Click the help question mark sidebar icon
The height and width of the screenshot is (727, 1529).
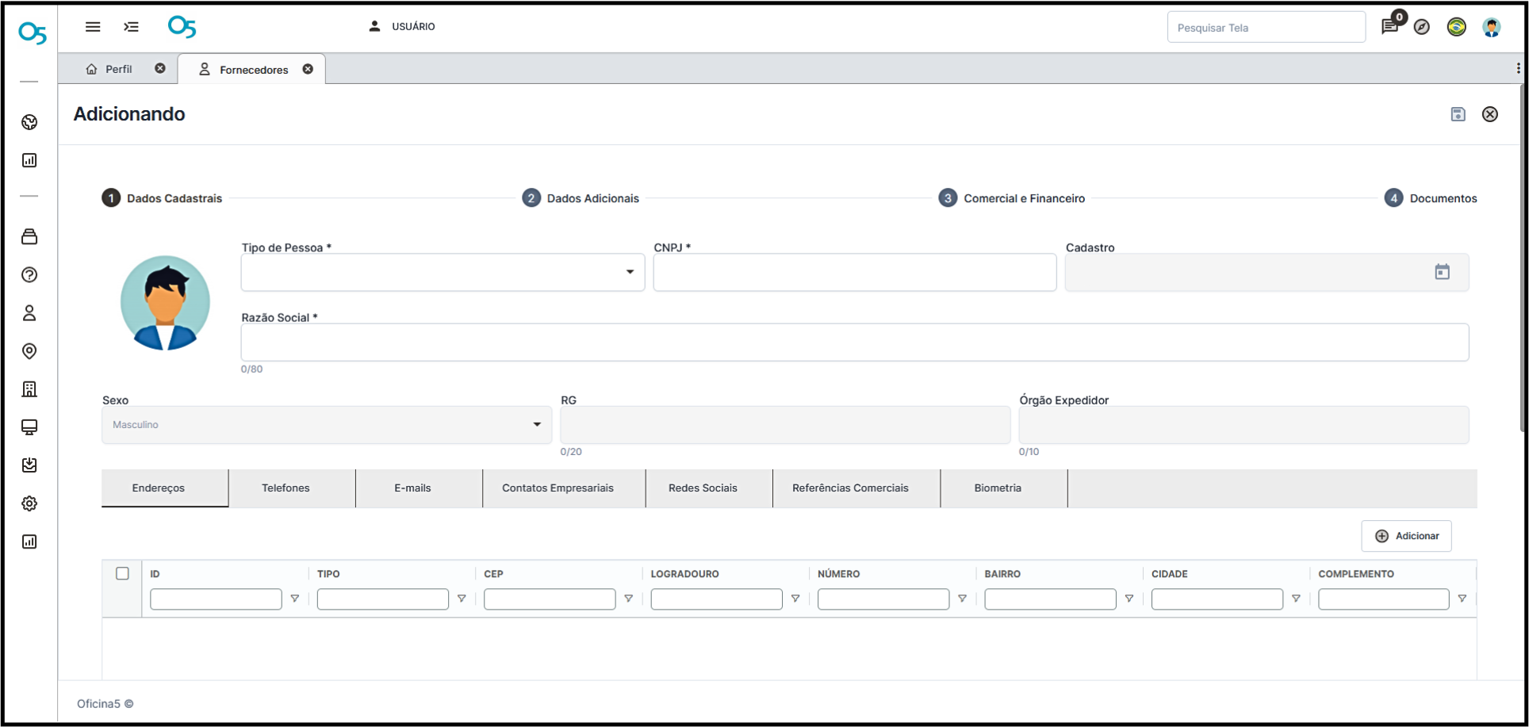click(x=29, y=275)
